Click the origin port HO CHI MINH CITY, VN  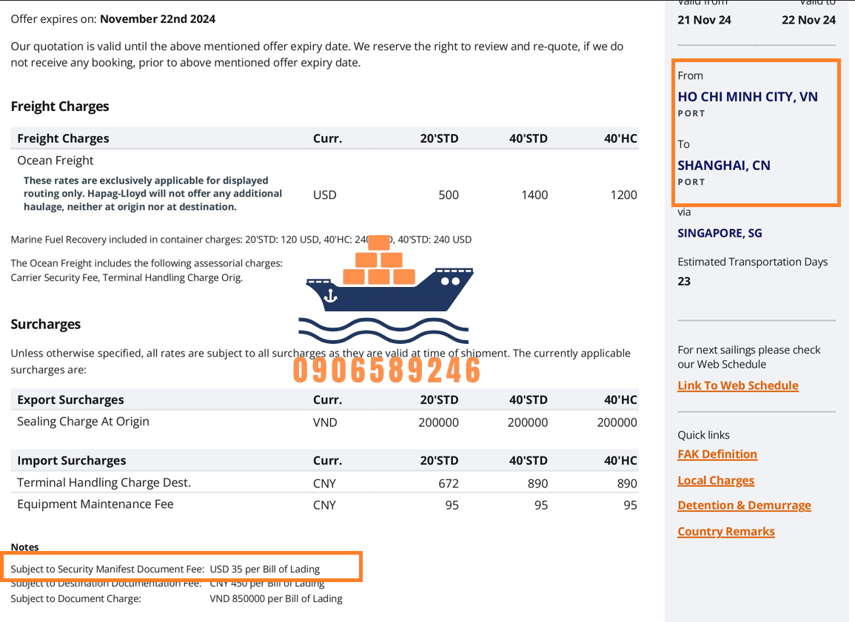click(x=748, y=97)
